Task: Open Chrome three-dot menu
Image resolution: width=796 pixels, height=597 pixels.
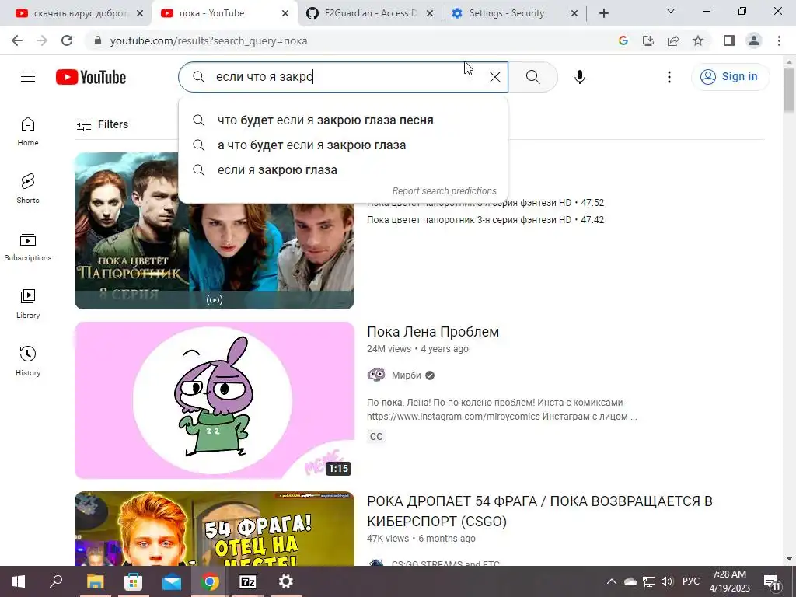Action: tap(779, 40)
